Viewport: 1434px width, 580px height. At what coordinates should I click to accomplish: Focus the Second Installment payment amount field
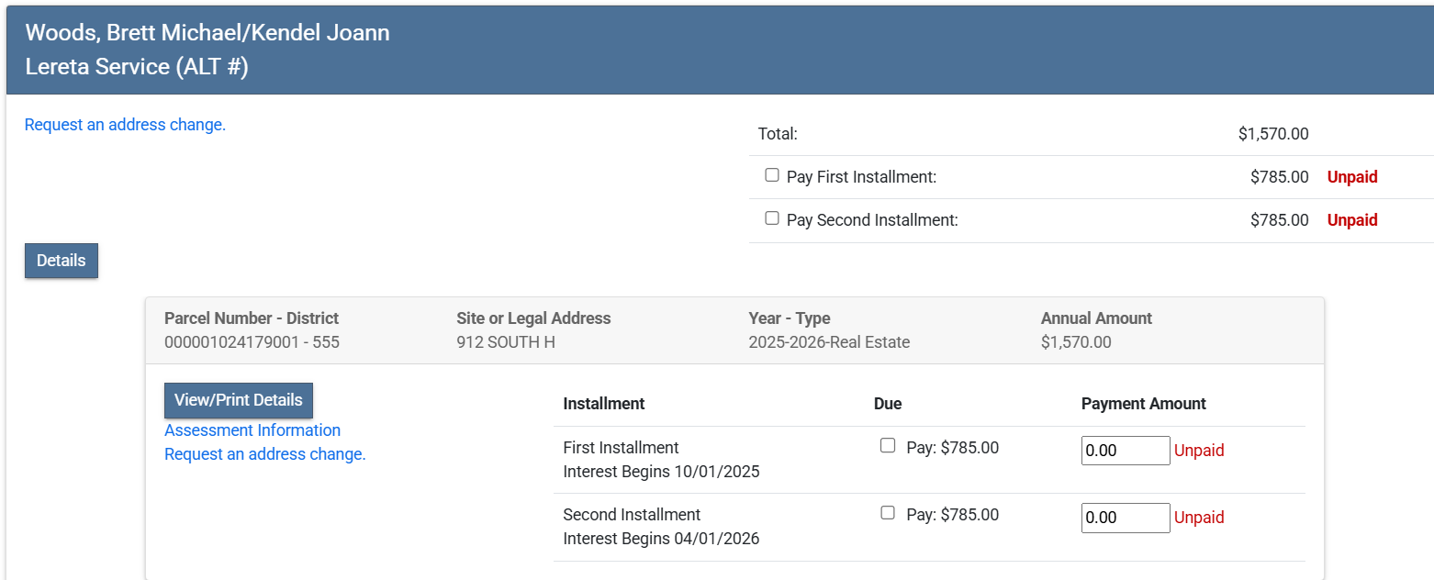(x=1125, y=518)
